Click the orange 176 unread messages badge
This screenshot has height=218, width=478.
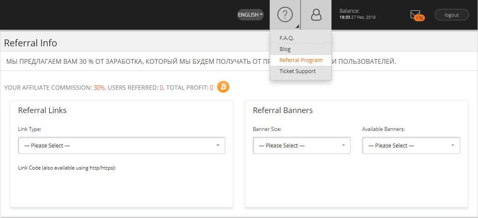coord(419,18)
